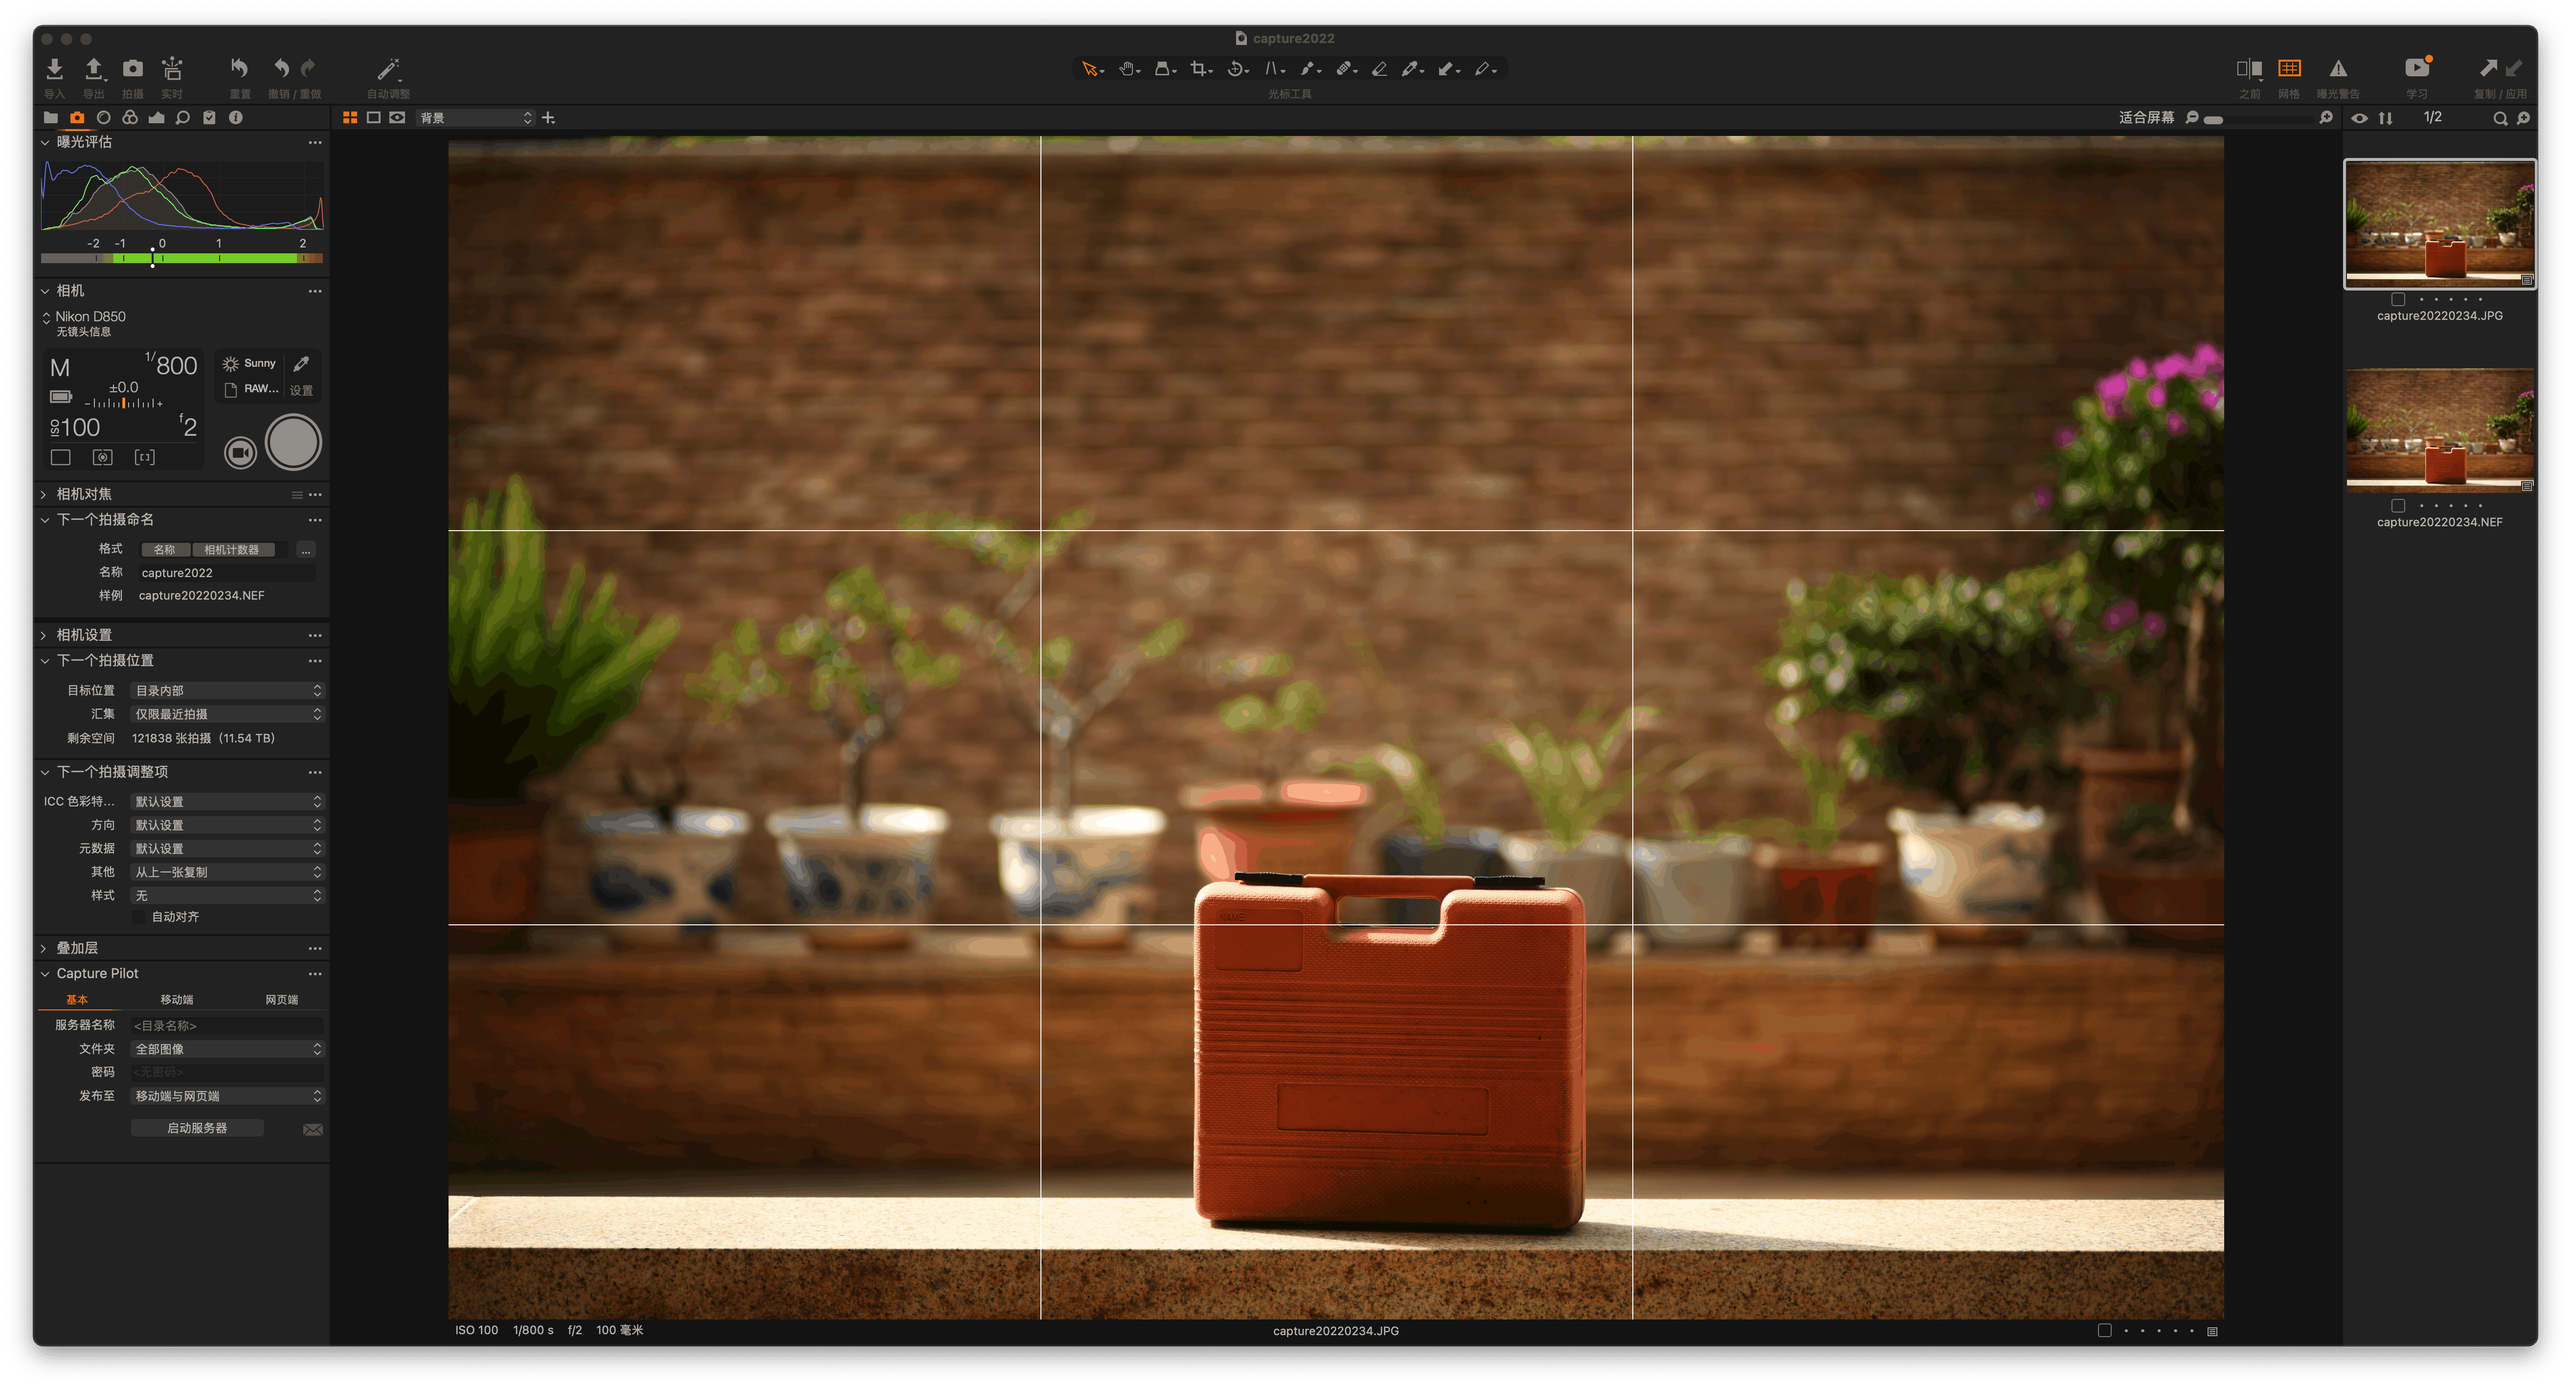Click the Import (导入) toolbar icon
The height and width of the screenshot is (1387, 2571).
(54, 69)
